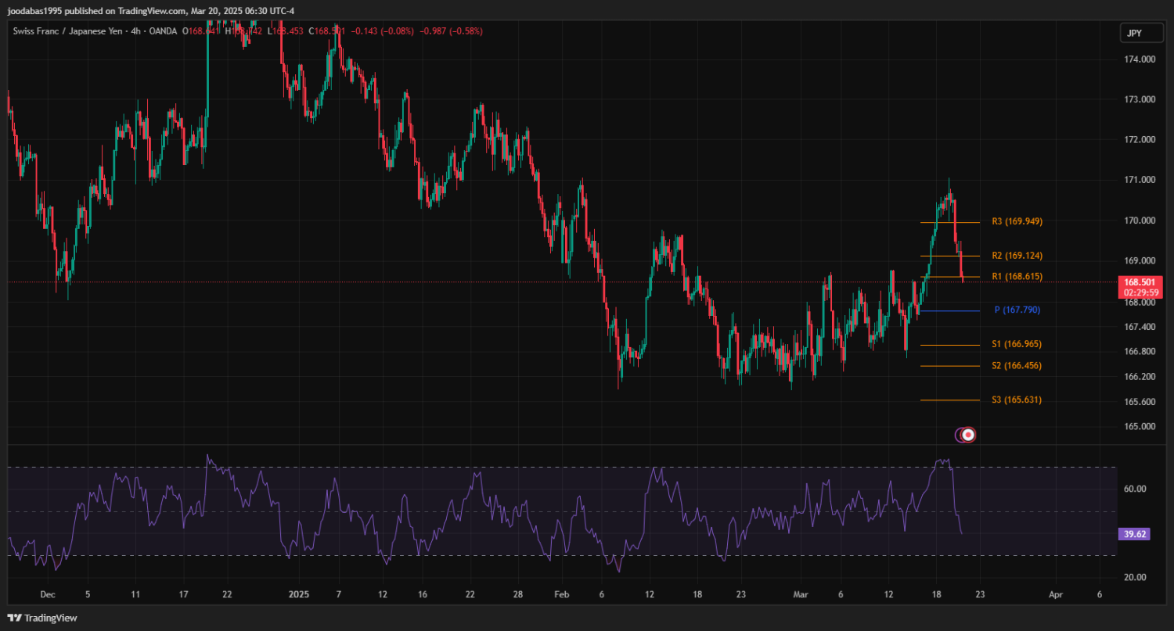Image resolution: width=1174 pixels, height=631 pixels.
Task: Select the S2 (166.456) support label
Action: tap(1017, 365)
